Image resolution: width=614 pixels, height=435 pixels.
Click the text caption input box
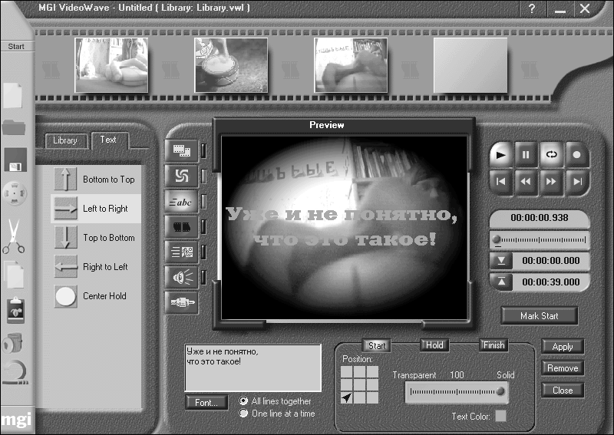253,368
